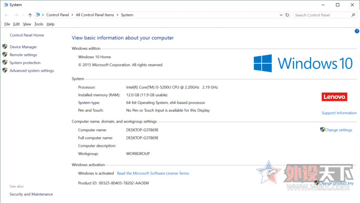This screenshot has height=203, width=360.
Task: Click the Windows is activated text
Action: coord(96,173)
